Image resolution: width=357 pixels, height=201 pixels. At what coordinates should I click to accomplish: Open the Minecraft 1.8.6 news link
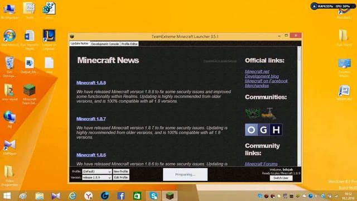(x=91, y=155)
